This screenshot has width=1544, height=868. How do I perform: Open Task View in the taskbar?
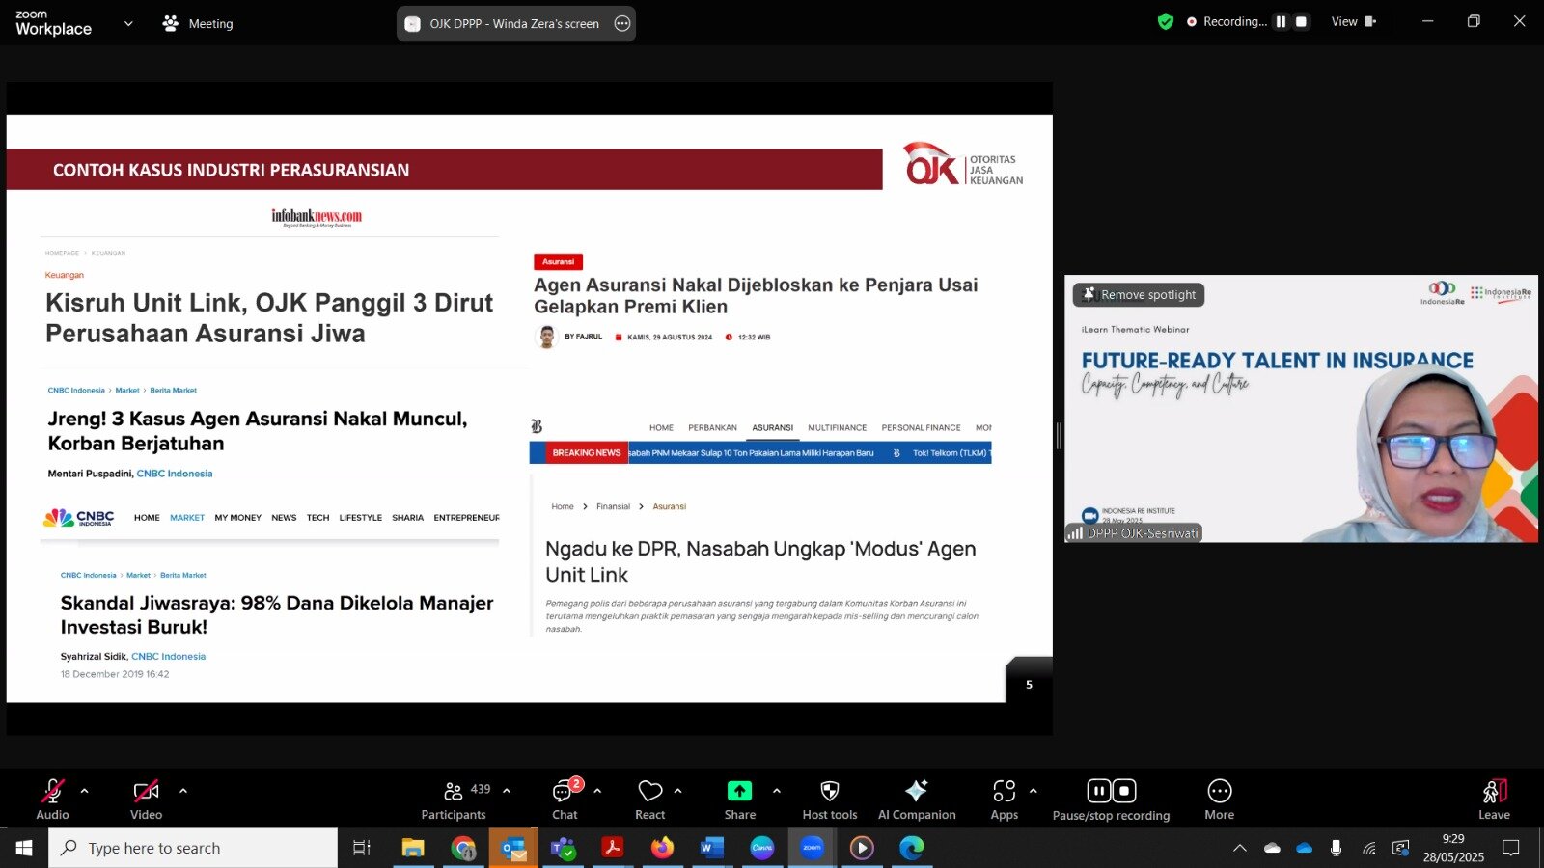tap(362, 848)
